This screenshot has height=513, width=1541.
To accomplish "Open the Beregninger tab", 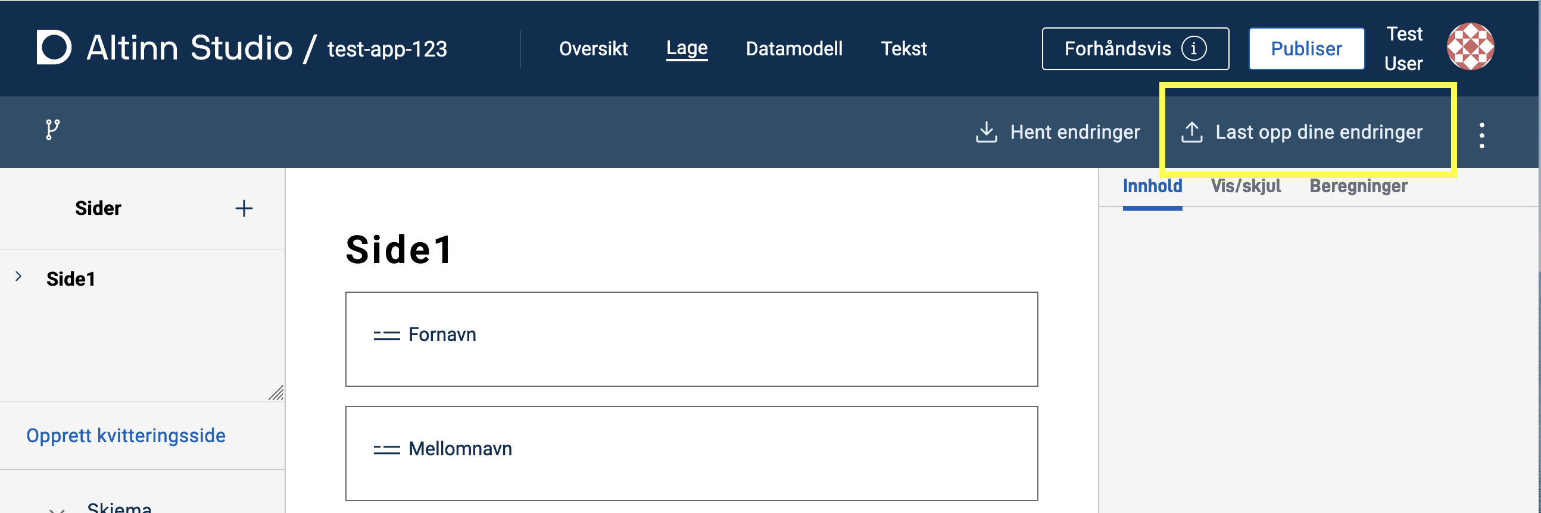I will coord(1358,186).
